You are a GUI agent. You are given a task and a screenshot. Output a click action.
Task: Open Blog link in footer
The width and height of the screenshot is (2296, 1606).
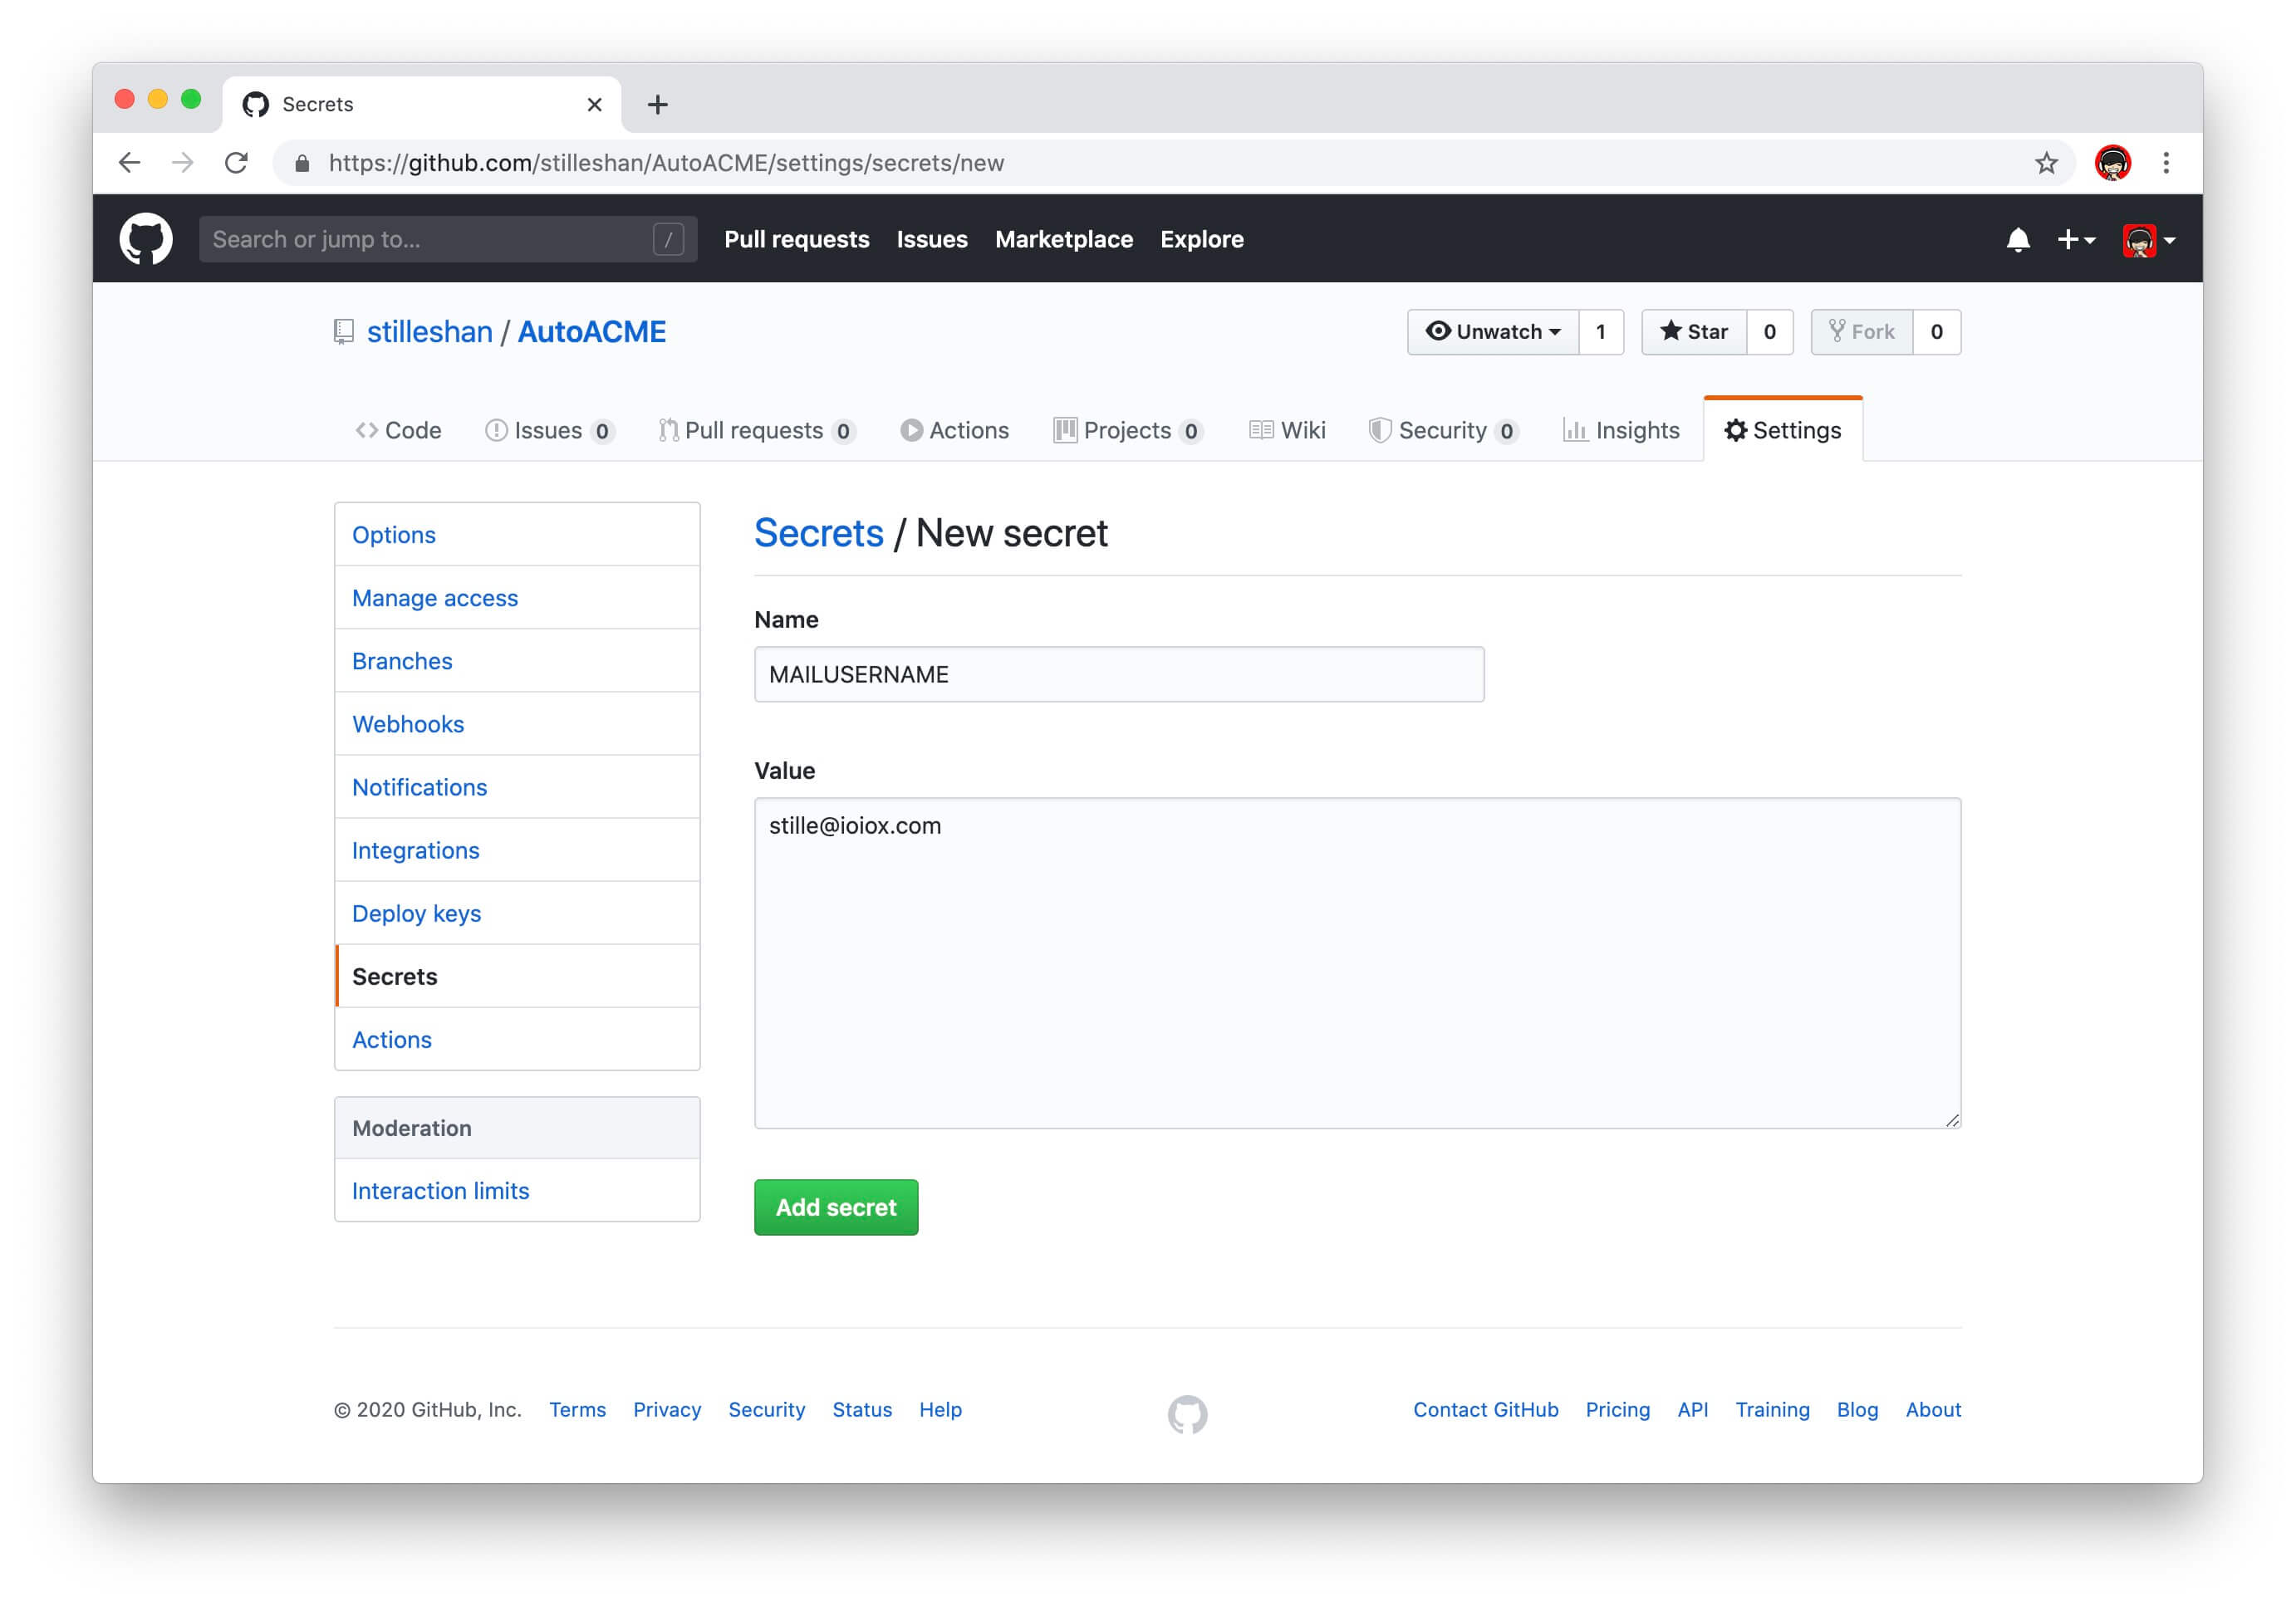[1857, 1409]
